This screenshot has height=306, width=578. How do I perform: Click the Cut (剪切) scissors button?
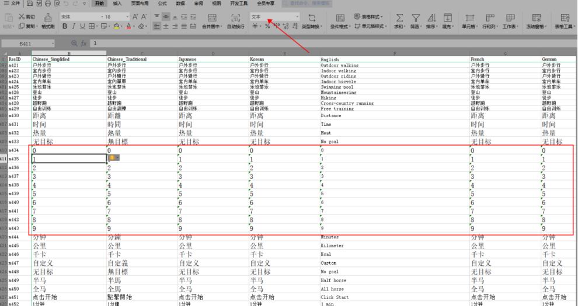(x=26, y=16)
